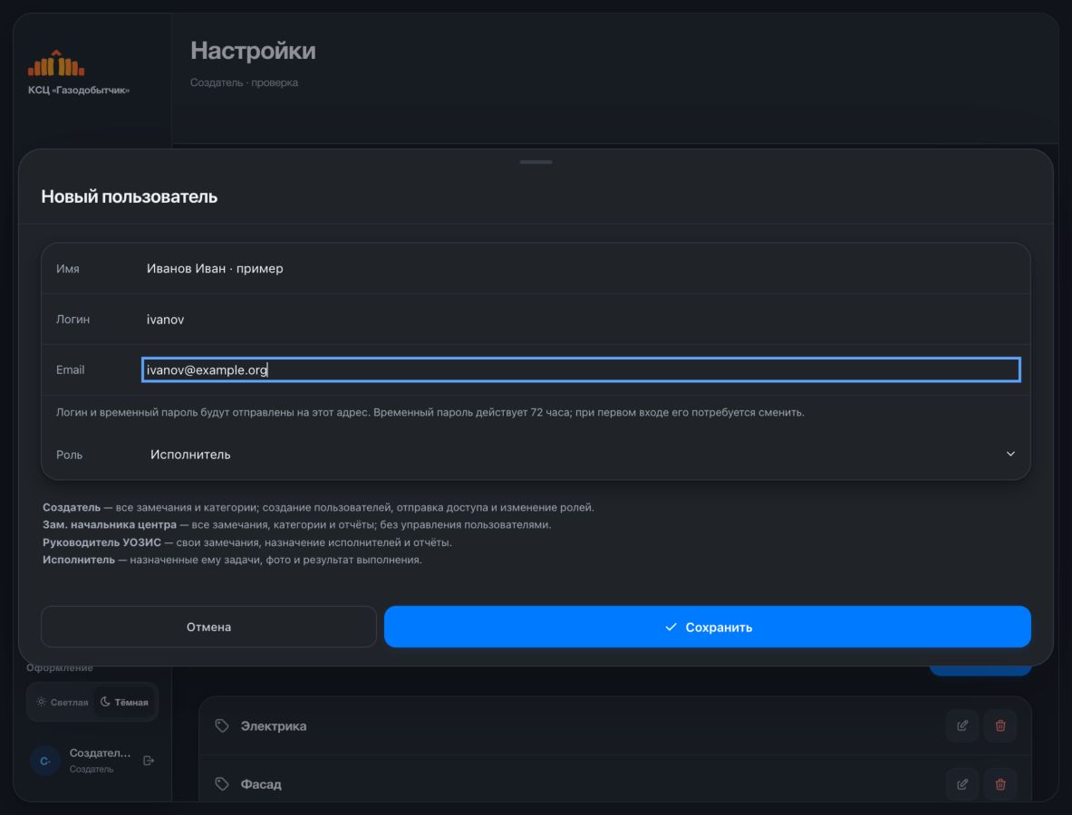Click the Сохранить button

pyautogui.click(x=707, y=627)
